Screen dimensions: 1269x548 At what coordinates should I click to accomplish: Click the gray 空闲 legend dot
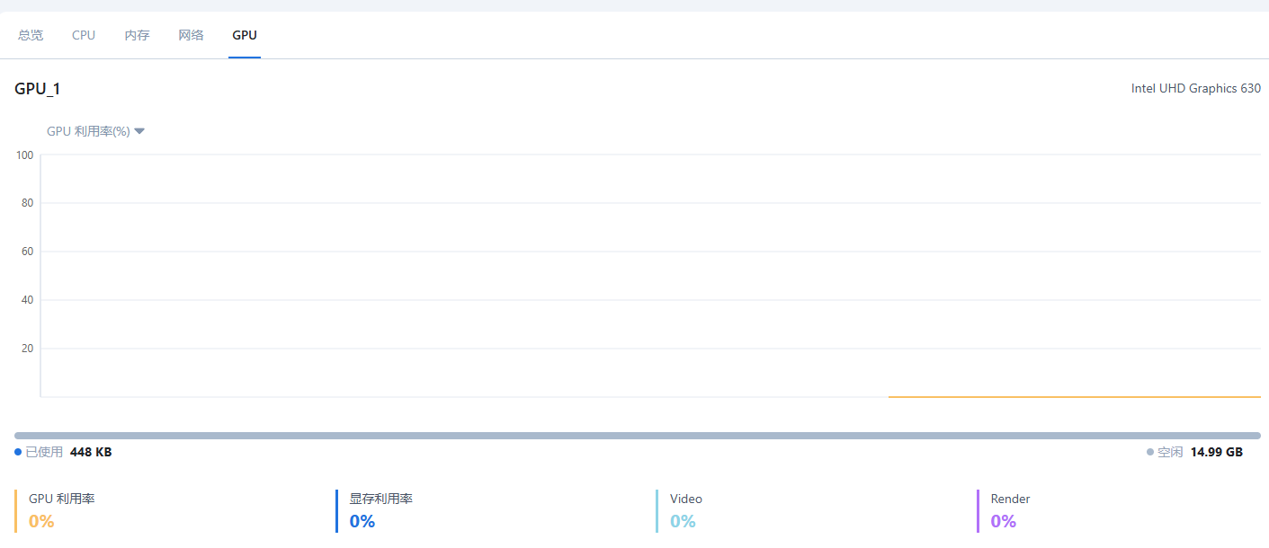pos(1150,452)
